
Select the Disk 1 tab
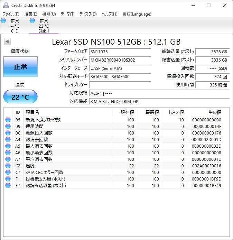[x=44, y=26]
